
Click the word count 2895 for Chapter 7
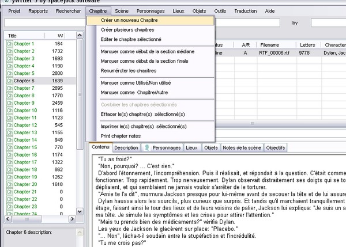tap(57, 88)
